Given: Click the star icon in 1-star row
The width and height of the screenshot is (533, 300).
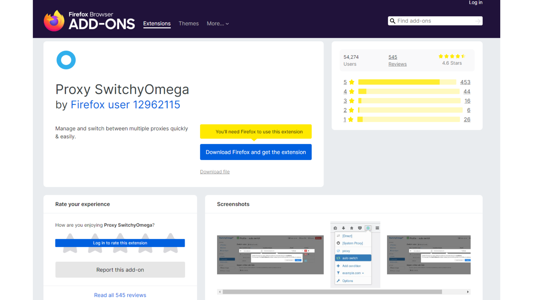Looking at the screenshot, I should pyautogui.click(x=351, y=119).
